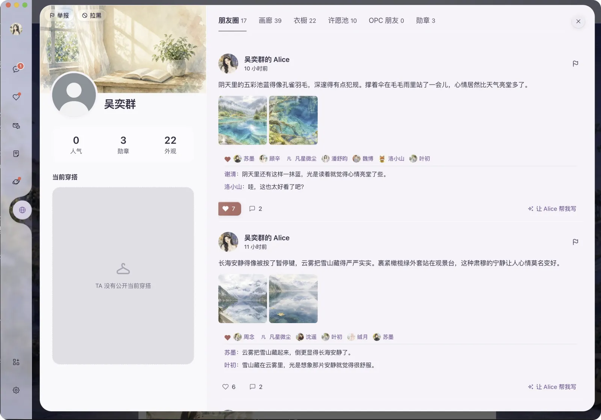The width and height of the screenshot is (601, 420).
Task: Switch to the 画廊 39 tab
Action: click(x=270, y=21)
